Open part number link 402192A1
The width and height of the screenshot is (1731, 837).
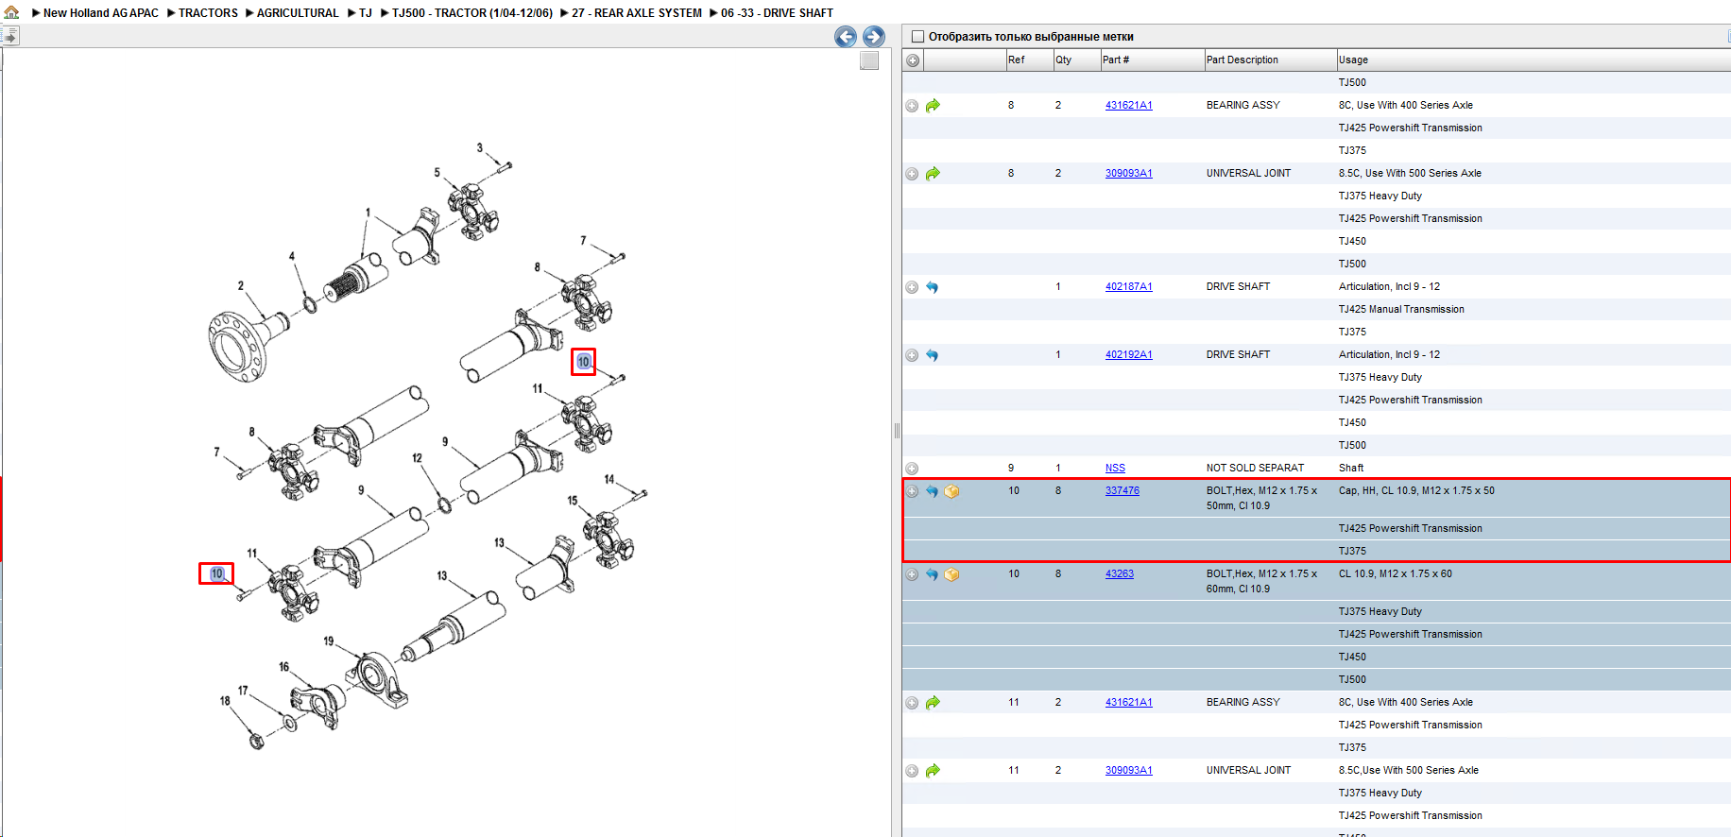point(1129,355)
